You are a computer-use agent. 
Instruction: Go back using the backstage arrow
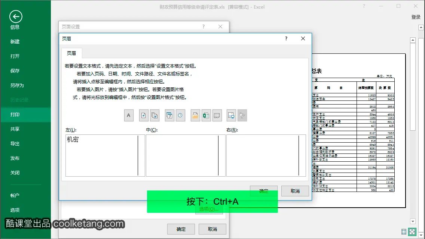[16, 17]
